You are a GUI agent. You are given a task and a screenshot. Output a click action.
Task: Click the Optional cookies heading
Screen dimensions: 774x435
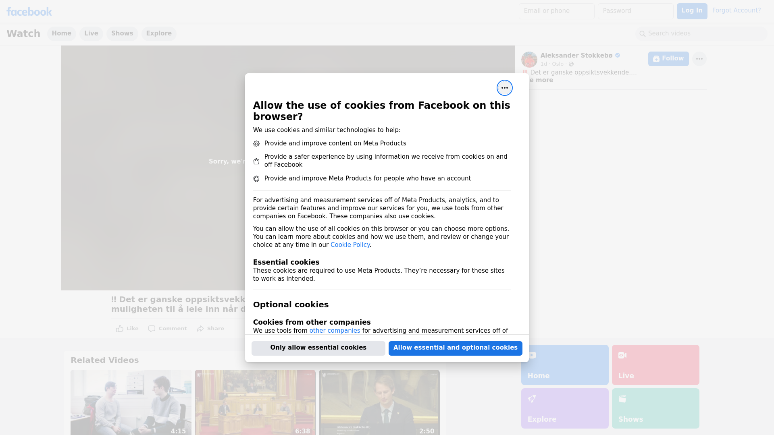[291, 305]
